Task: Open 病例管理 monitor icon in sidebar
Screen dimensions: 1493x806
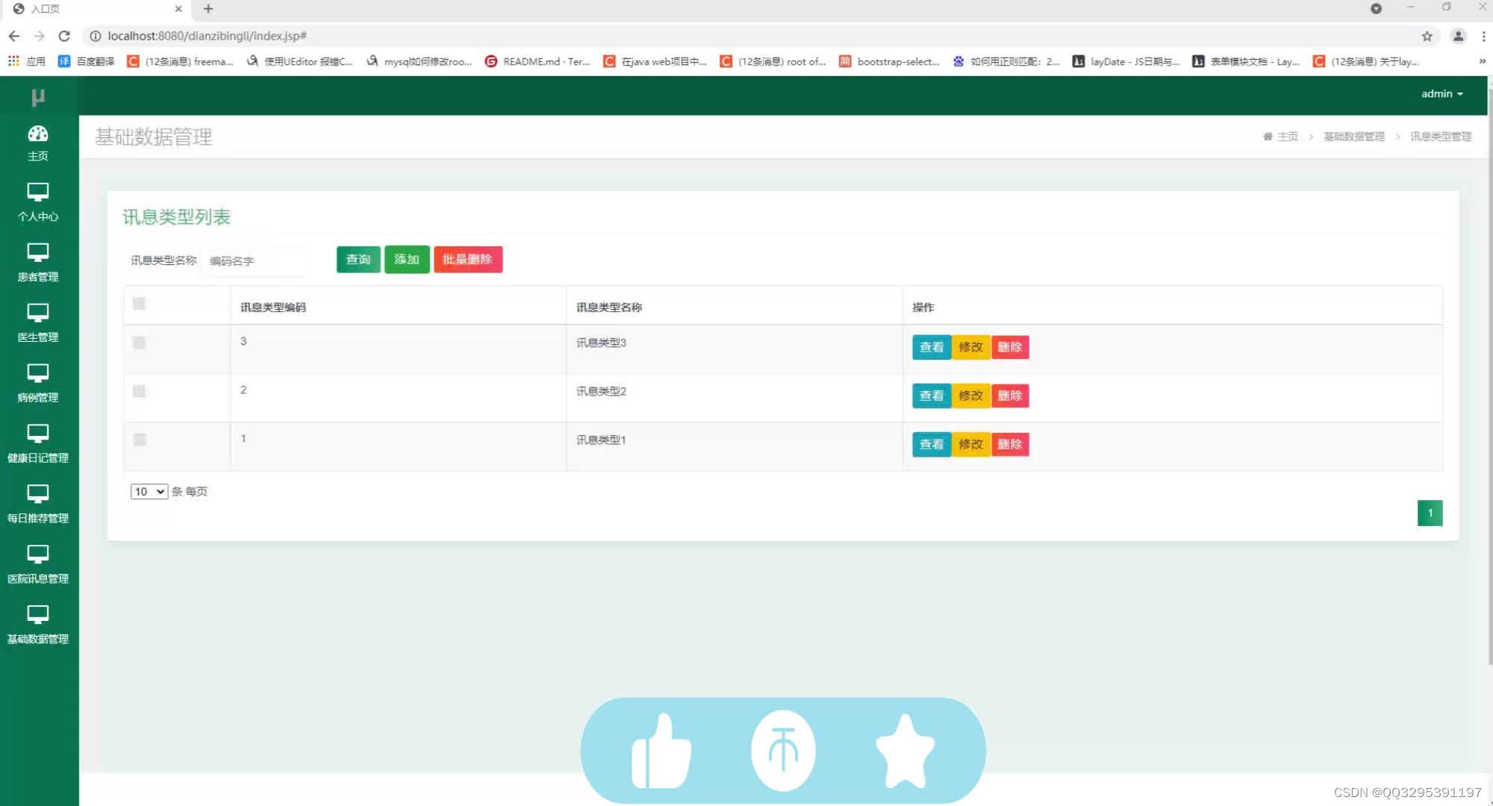Action: point(38,373)
